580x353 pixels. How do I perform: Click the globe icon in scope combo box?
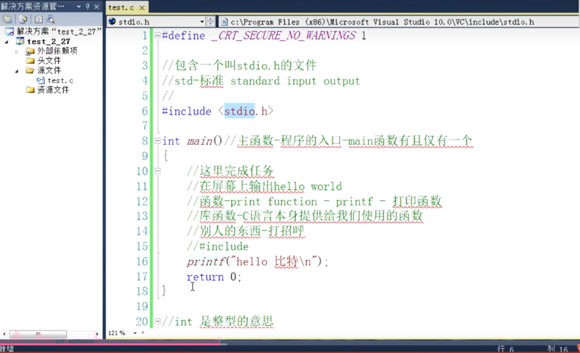(112, 21)
